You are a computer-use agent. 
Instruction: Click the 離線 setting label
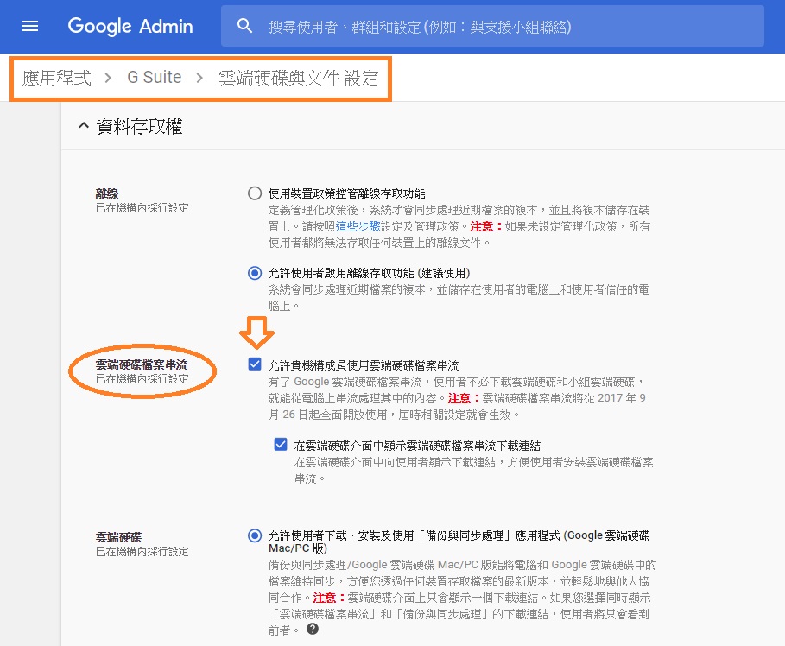pyautogui.click(x=107, y=193)
